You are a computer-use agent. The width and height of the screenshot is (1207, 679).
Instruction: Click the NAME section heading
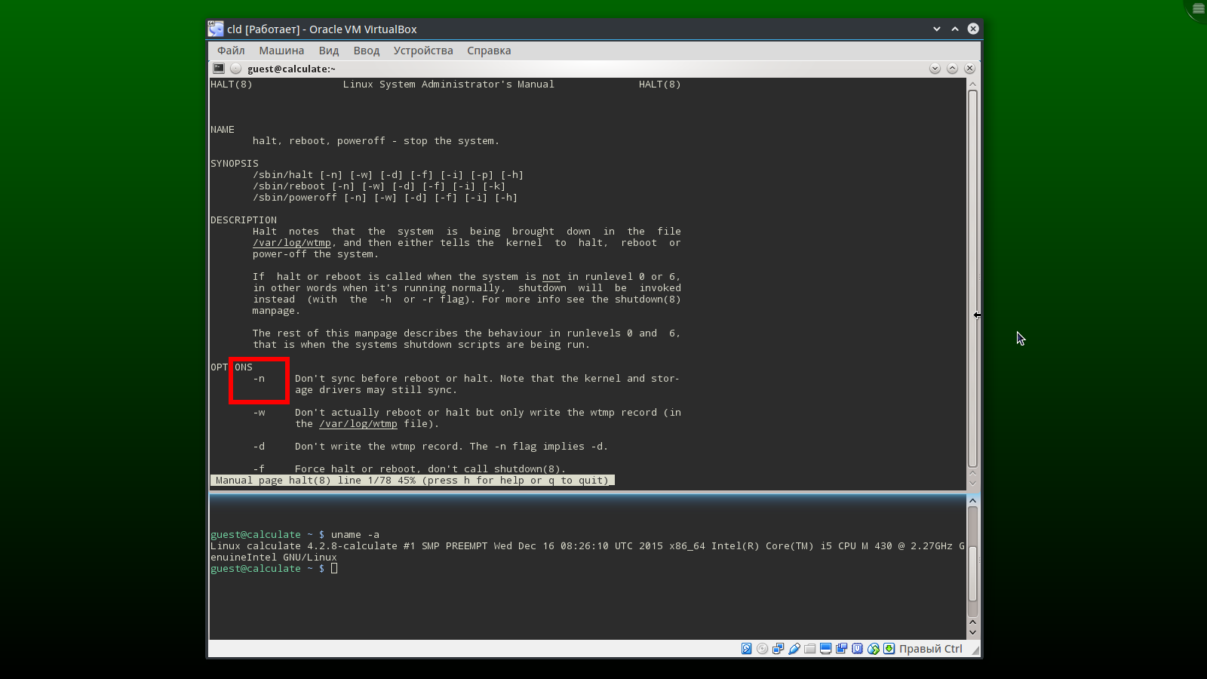[223, 130]
